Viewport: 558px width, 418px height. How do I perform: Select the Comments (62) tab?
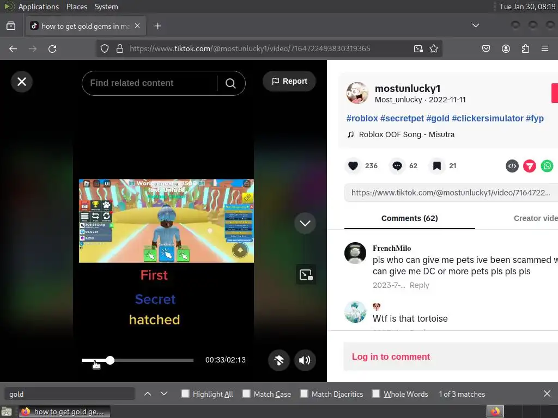(x=410, y=218)
